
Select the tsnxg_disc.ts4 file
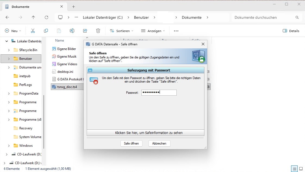(67, 87)
